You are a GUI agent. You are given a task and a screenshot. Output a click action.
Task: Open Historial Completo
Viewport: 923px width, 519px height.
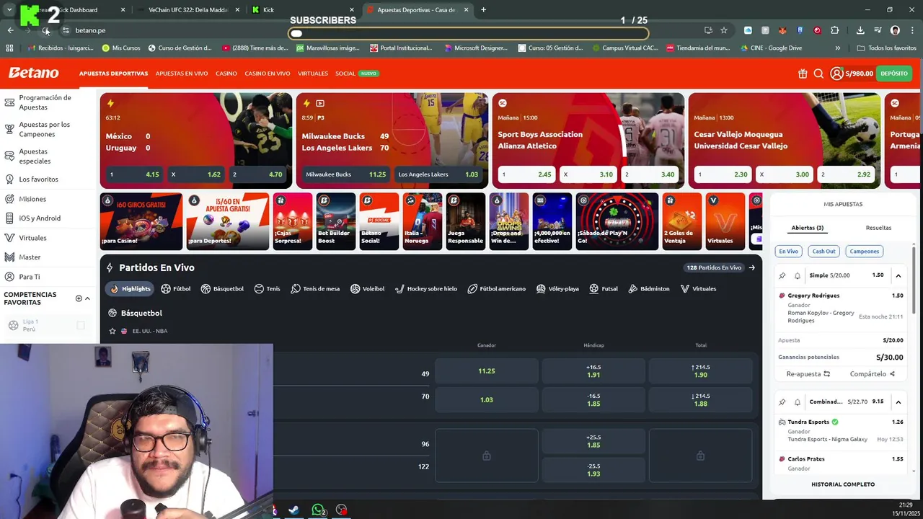(843, 484)
